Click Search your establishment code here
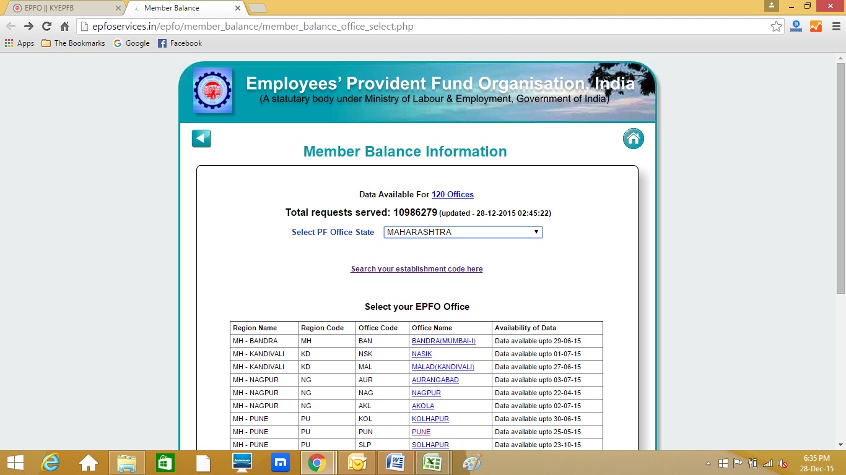 [x=417, y=269]
